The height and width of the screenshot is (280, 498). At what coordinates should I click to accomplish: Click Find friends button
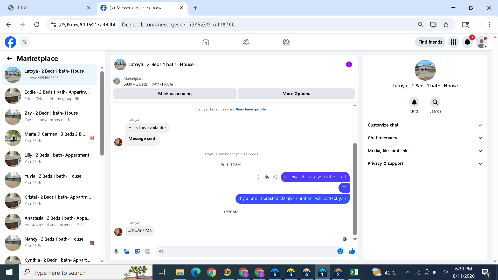pyautogui.click(x=430, y=42)
